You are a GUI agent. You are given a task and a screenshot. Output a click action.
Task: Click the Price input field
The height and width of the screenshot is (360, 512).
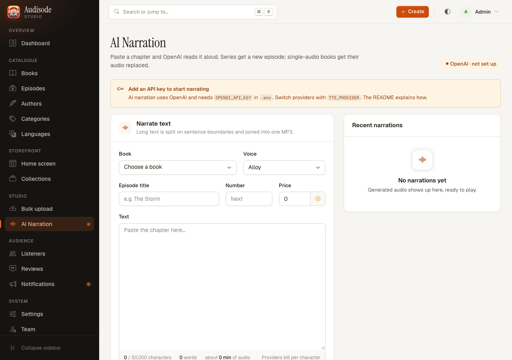[x=295, y=199]
